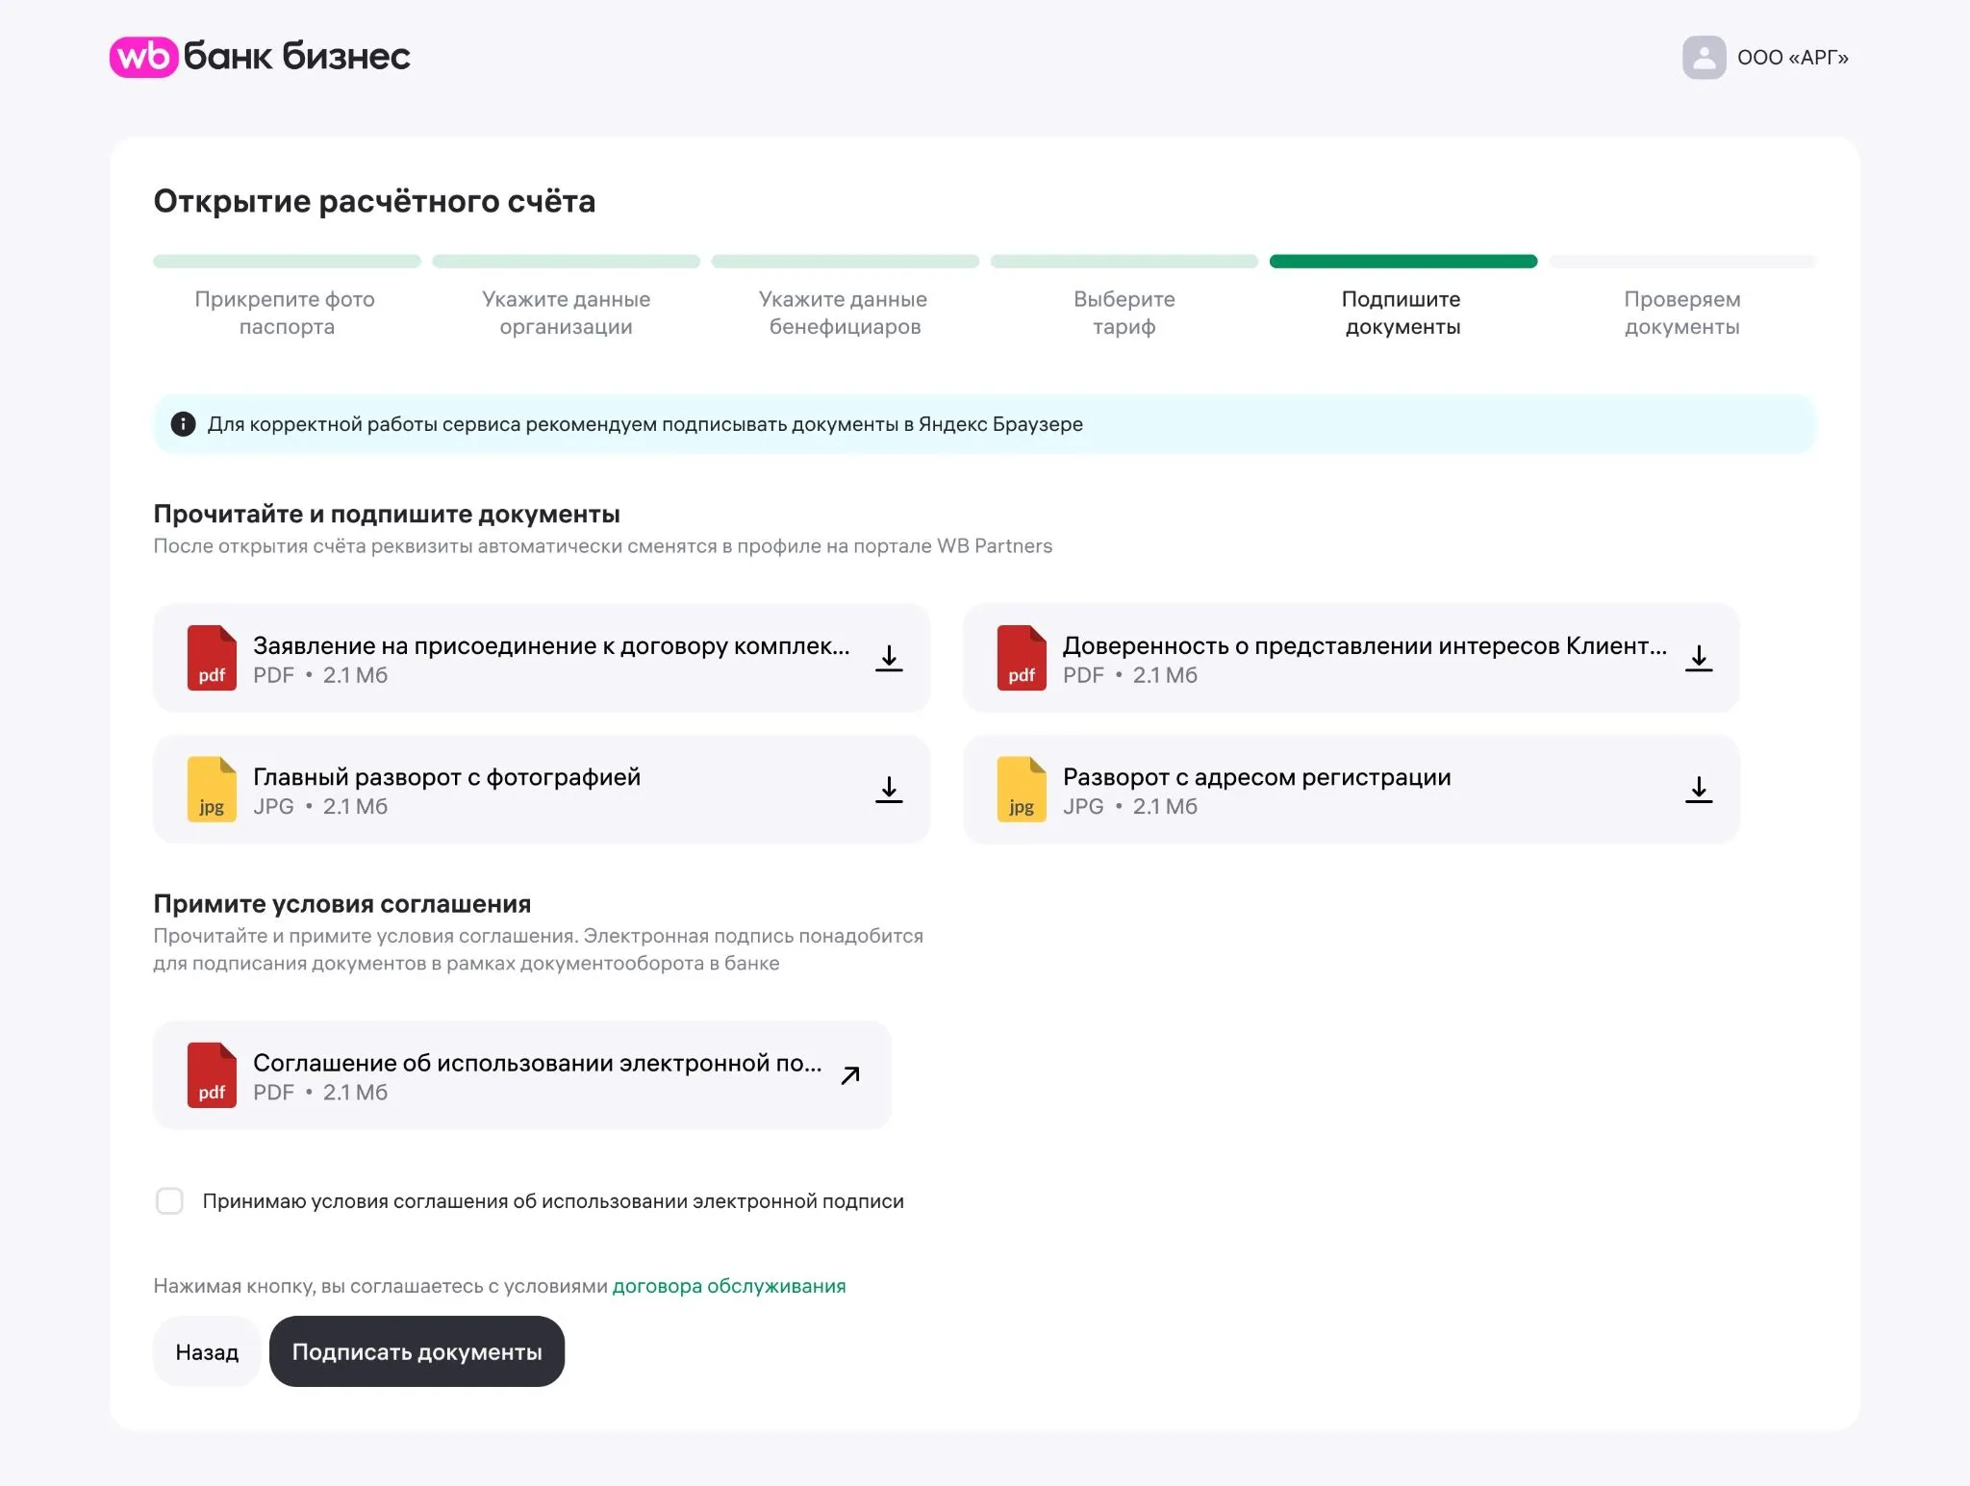1970x1486 pixels.
Task: Open the договора обслуживания link
Action: tap(729, 1286)
